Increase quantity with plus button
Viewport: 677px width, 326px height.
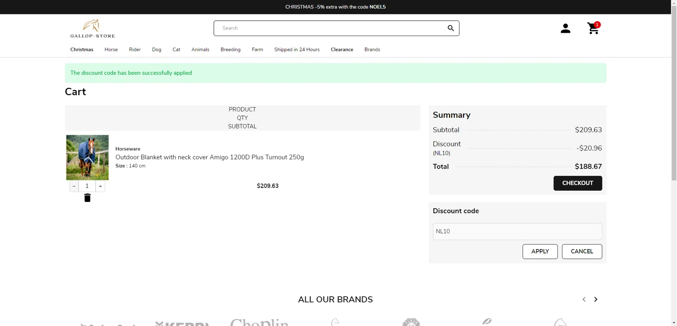(x=100, y=186)
